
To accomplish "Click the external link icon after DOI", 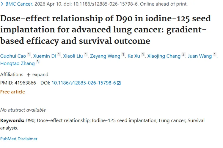I will [119, 83].
